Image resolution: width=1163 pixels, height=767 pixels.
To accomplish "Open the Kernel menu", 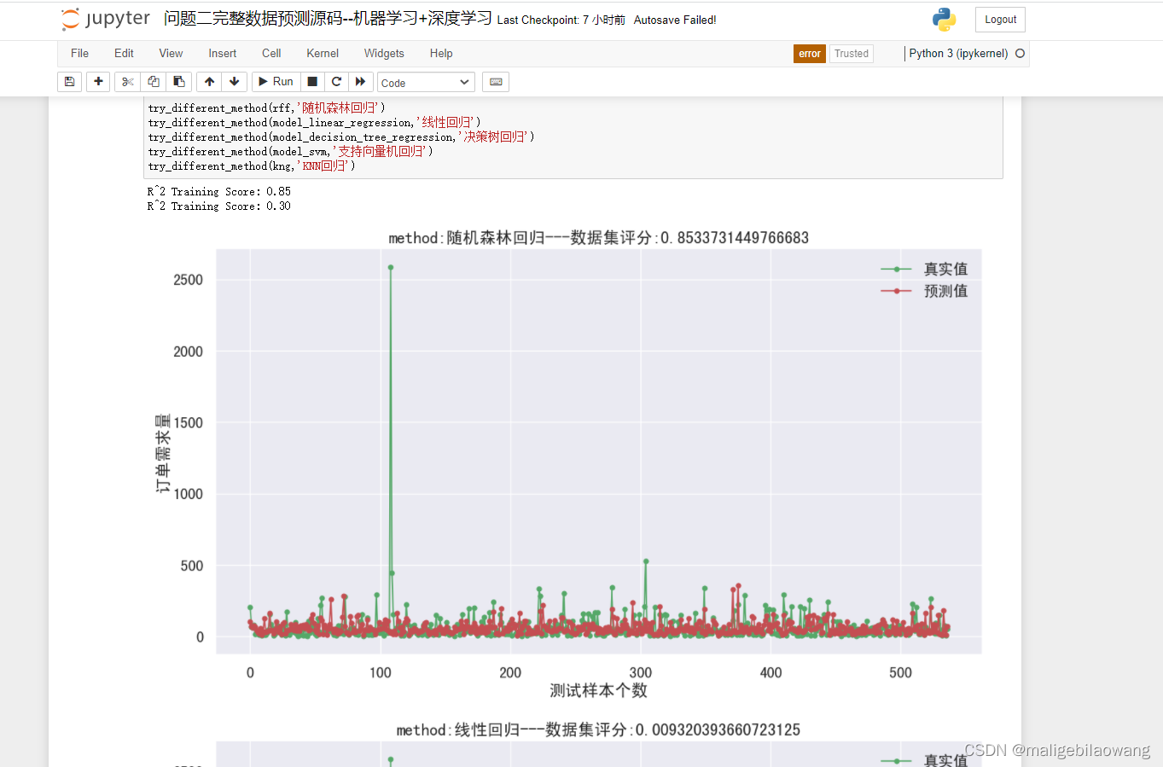I will [323, 53].
